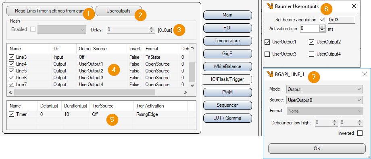Screen dimensions: 371x159
Task: Click left arrow of horizontal scrollbar
Action: pos(10,92)
